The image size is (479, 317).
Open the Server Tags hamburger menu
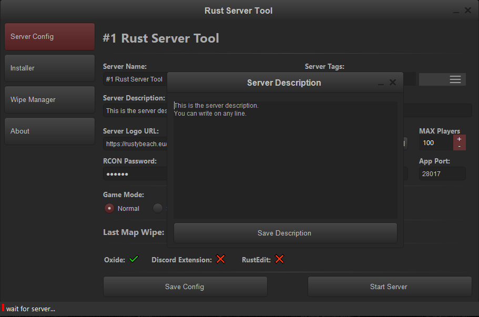click(x=455, y=79)
